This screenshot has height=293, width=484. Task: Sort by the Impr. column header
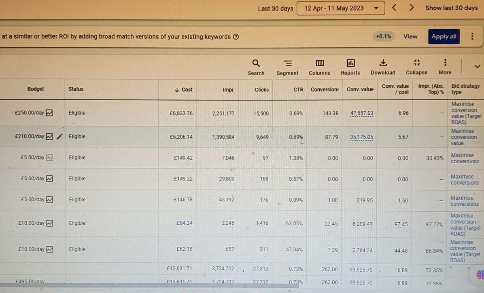pos(228,90)
